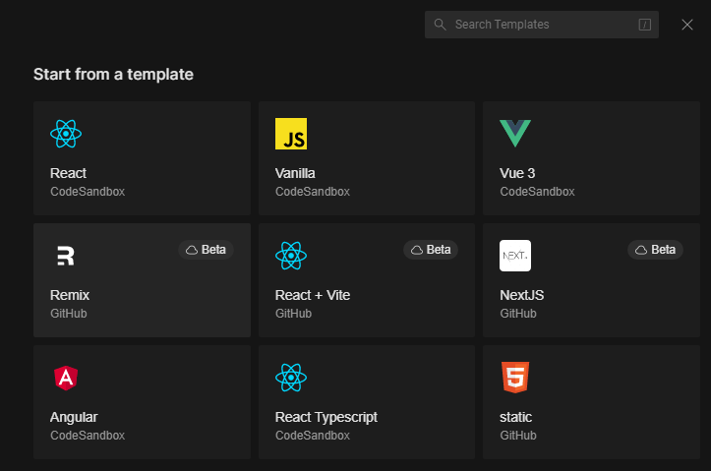Click the Beta badge on NextJS card

point(655,250)
